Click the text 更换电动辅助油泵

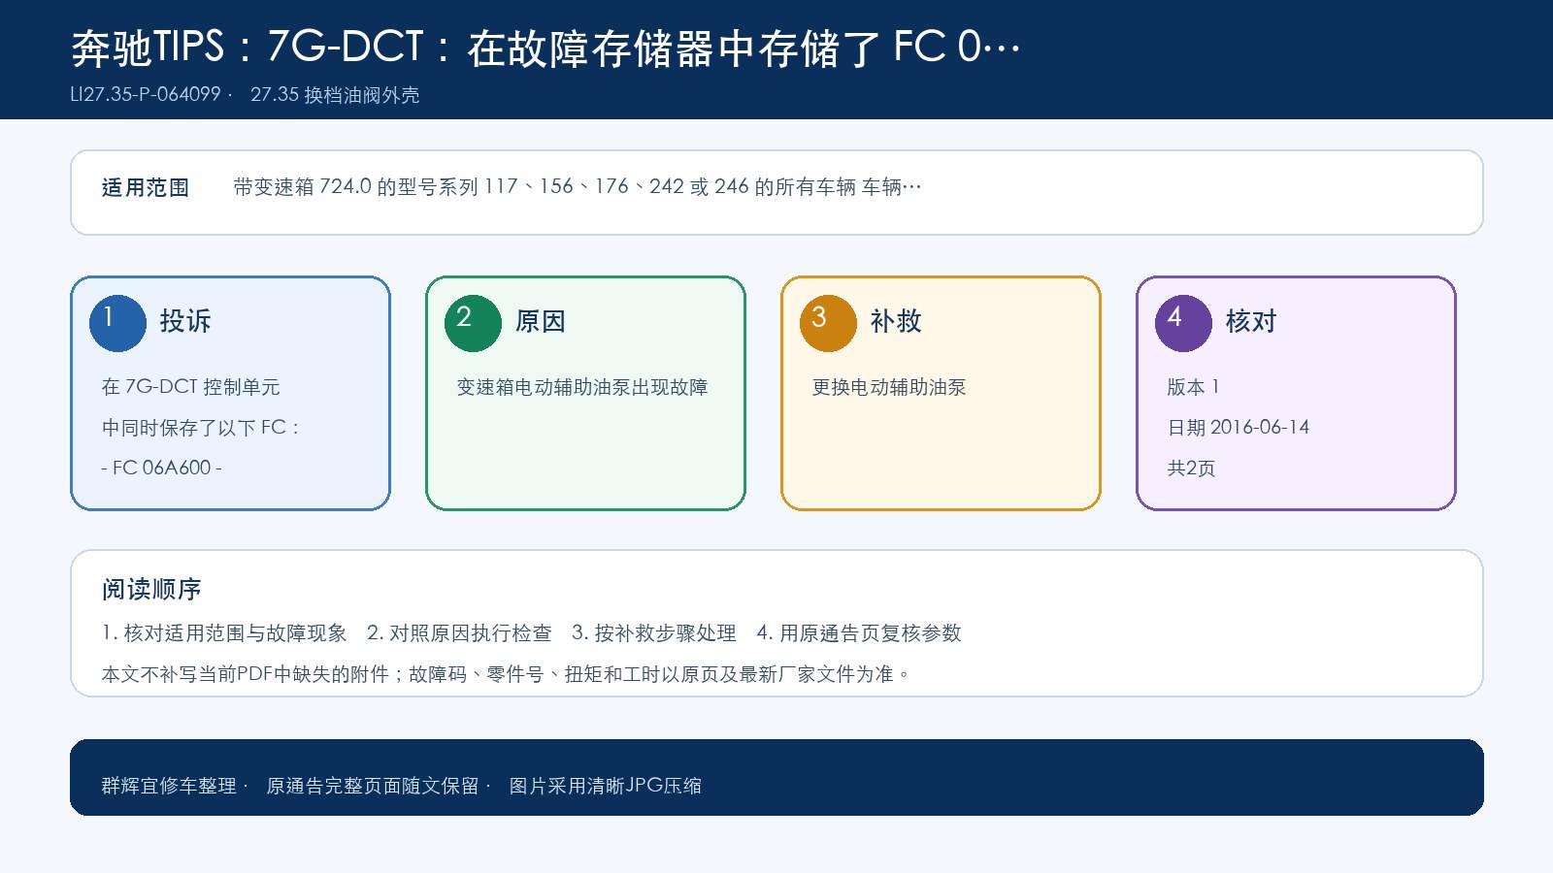point(889,387)
